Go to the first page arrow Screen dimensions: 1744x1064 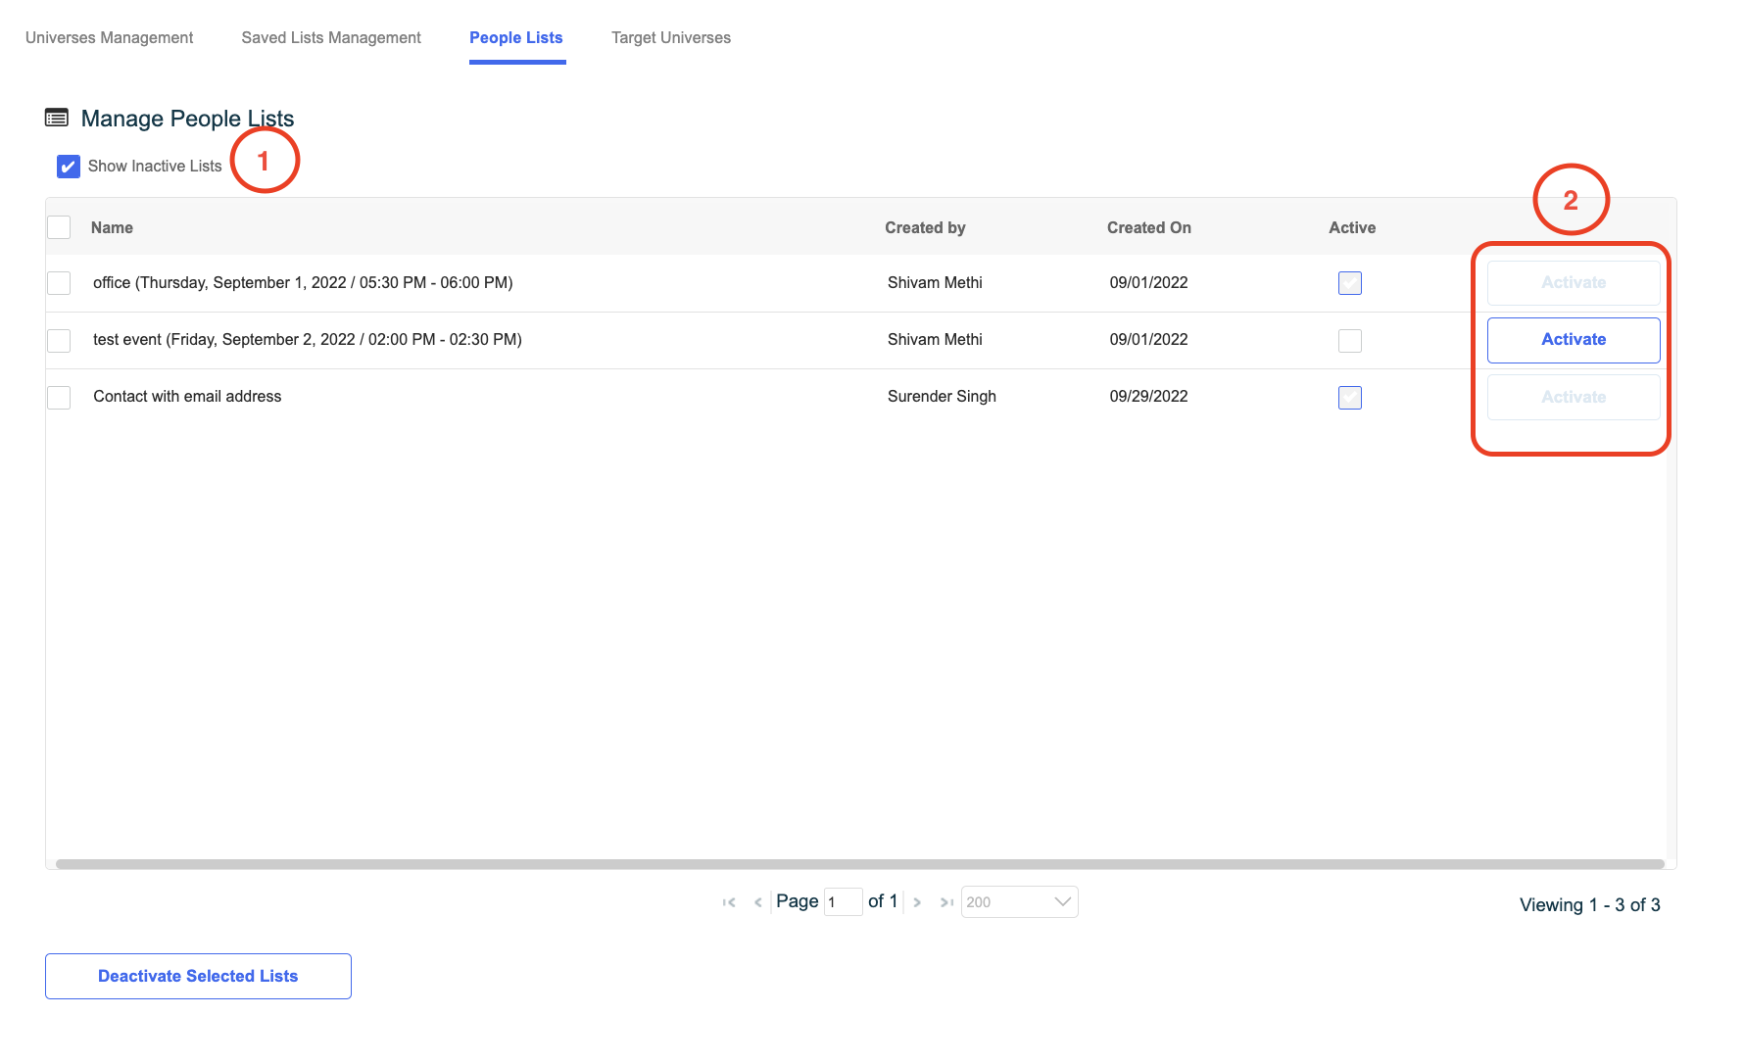pos(729,902)
